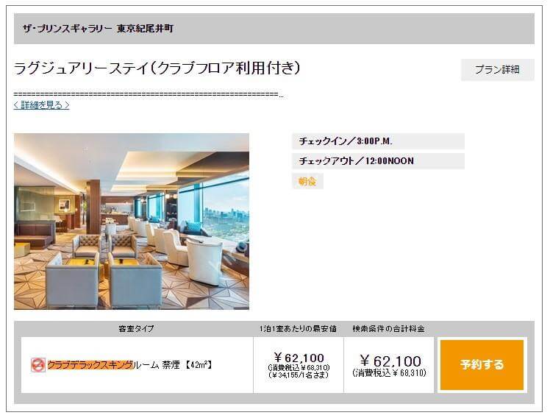Click the 予約する orange booking button
This screenshot has height=418, width=550.
click(482, 365)
